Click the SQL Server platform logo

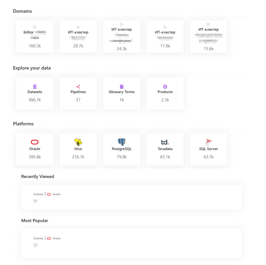[208, 142]
